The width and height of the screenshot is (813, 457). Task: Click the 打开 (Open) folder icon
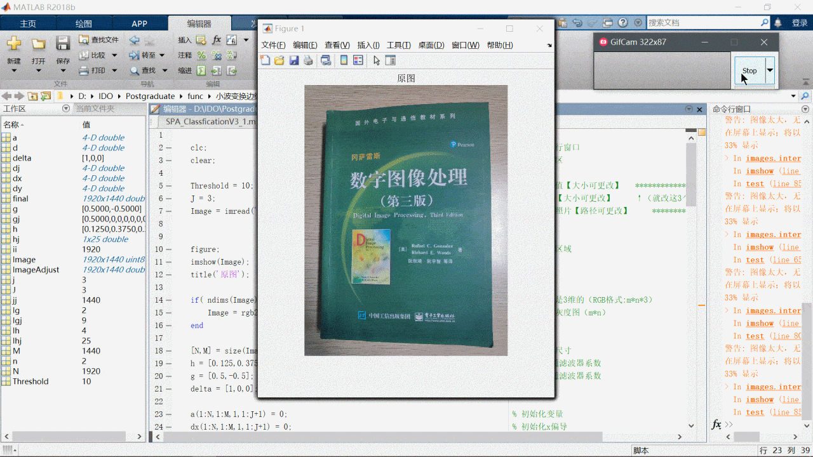coord(39,44)
